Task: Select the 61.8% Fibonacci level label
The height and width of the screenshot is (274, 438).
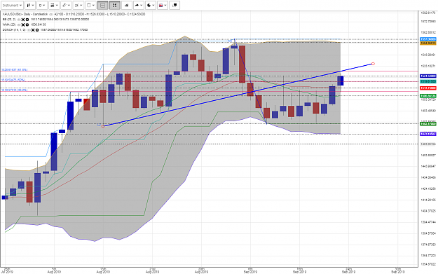Action: pyautogui.click(x=15, y=69)
